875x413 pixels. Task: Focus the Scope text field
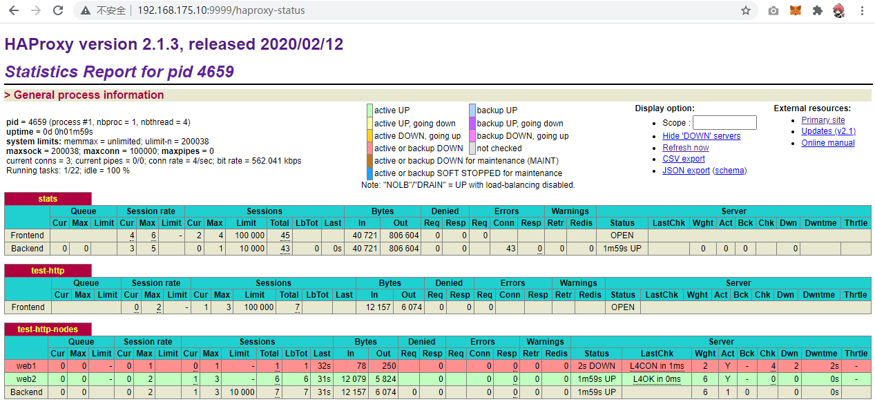coord(724,123)
